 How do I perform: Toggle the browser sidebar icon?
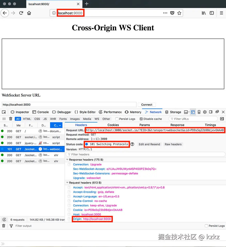click(x=212, y=13)
